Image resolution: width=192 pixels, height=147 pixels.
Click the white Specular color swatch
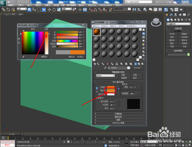[111, 94]
